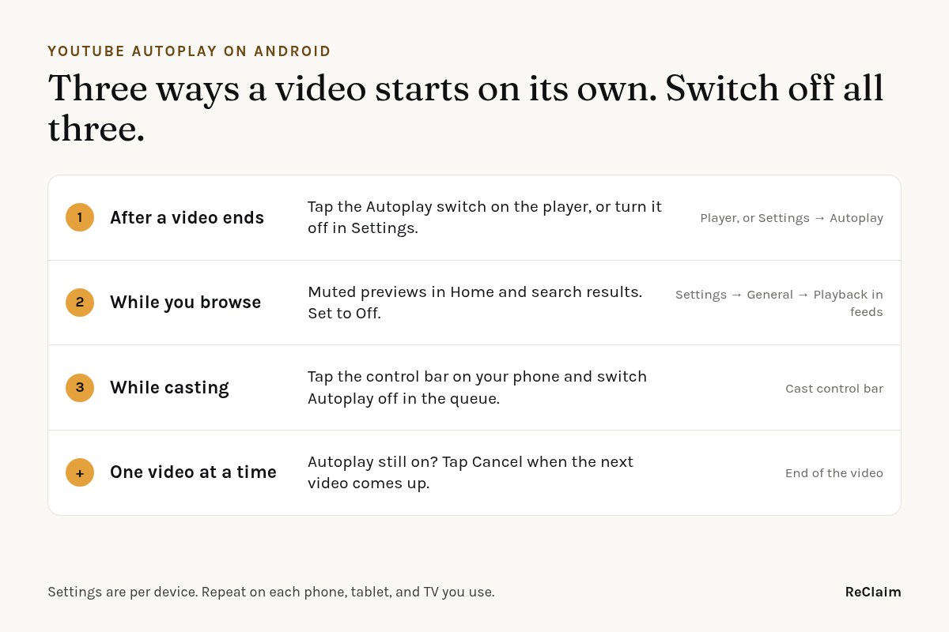949x632 pixels.
Task: Click the ReClaim brand name
Action: tap(873, 592)
